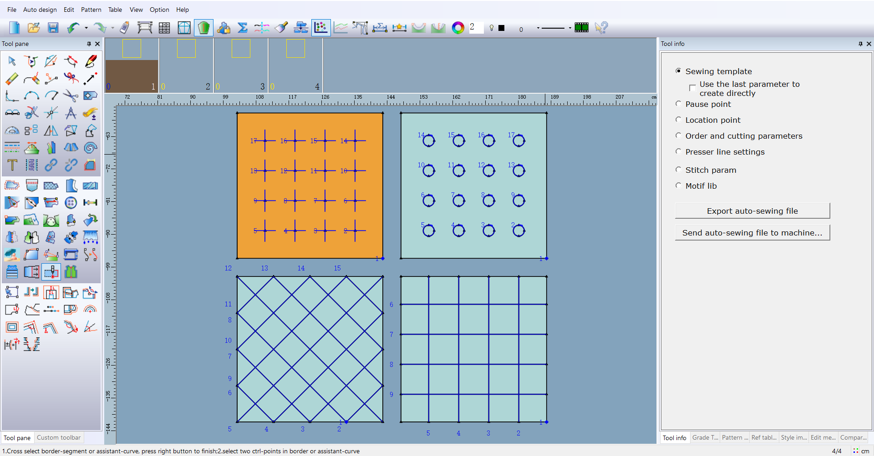Select the blue spiral tool
874x456 pixels.
pos(91,147)
